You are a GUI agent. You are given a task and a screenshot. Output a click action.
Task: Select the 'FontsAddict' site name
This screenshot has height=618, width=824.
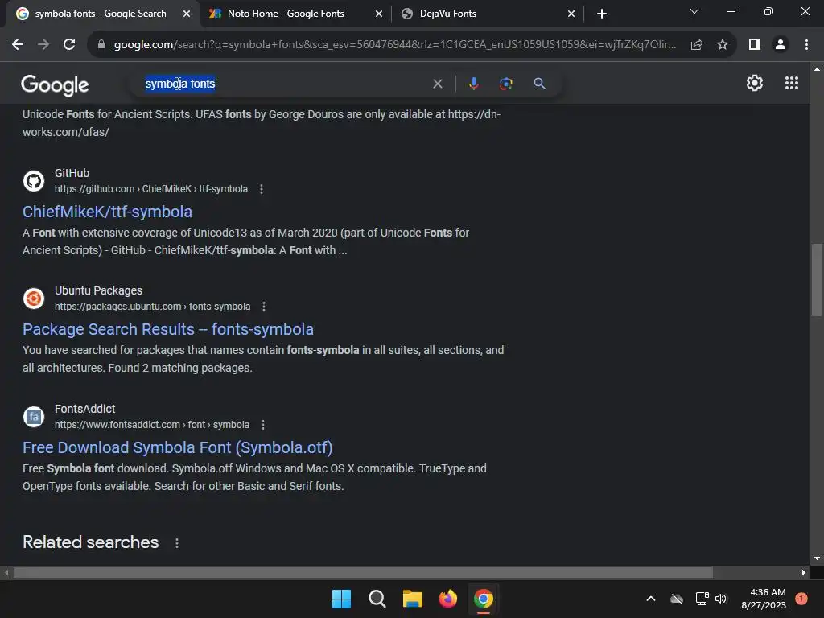pos(84,409)
